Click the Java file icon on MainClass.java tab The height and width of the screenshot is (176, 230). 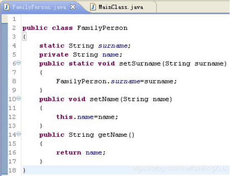93,7
